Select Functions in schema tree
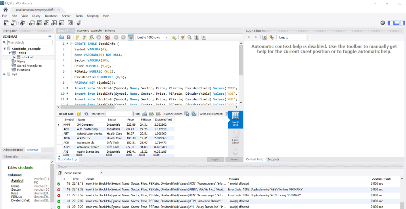This screenshot has width=406, height=209. click(23, 70)
